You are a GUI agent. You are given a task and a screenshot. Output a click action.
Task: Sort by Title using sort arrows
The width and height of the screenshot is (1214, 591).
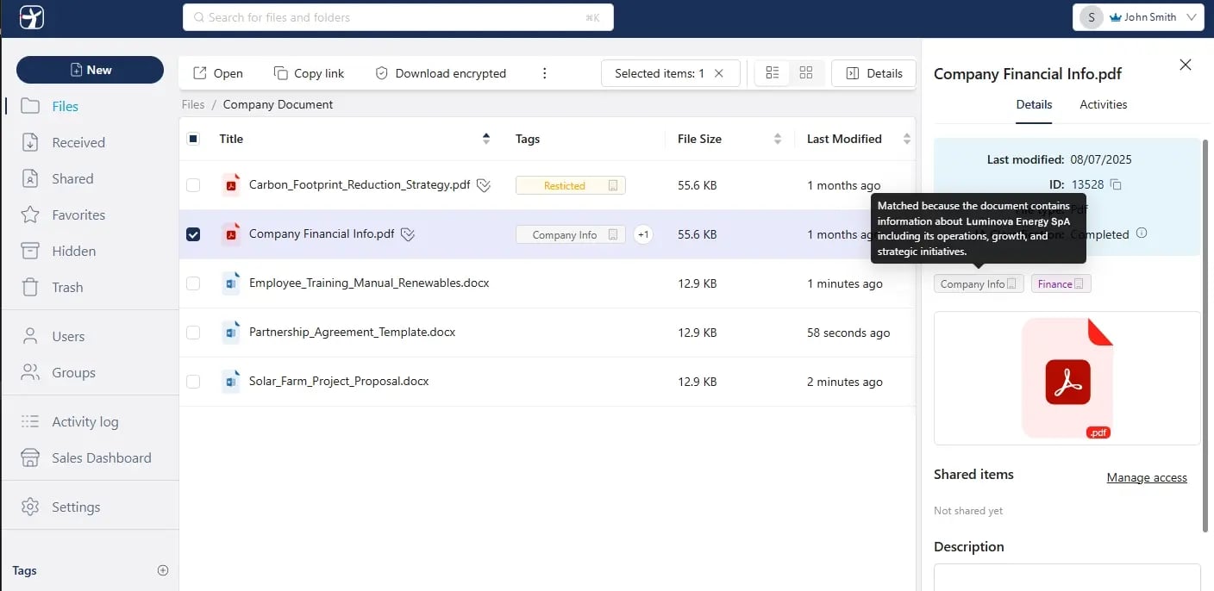pos(486,139)
